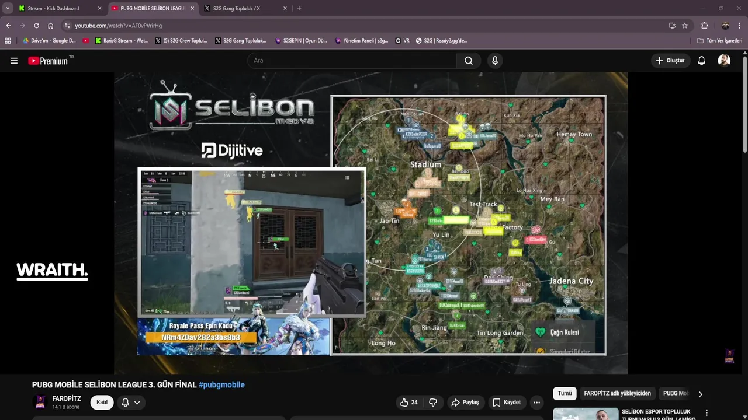Close the PUBG MOBILE SELİBON tab
Image resolution: width=748 pixels, height=420 pixels.
coord(192,9)
